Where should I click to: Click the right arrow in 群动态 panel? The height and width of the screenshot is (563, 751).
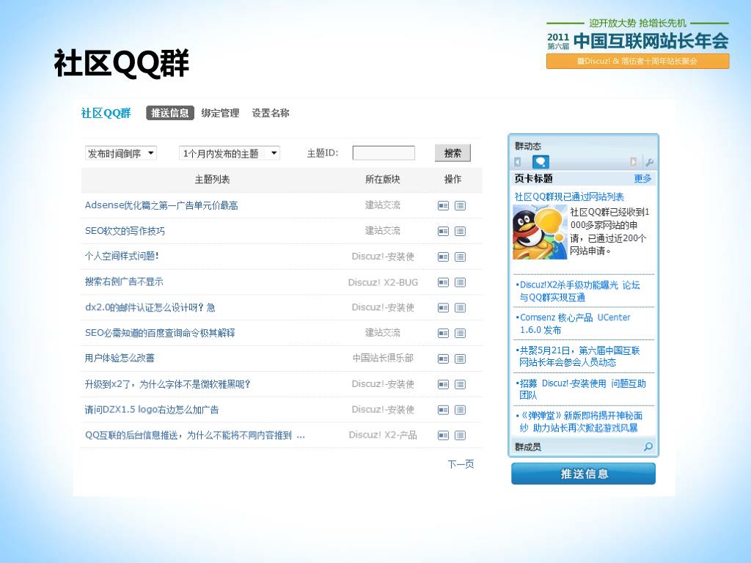click(x=633, y=162)
